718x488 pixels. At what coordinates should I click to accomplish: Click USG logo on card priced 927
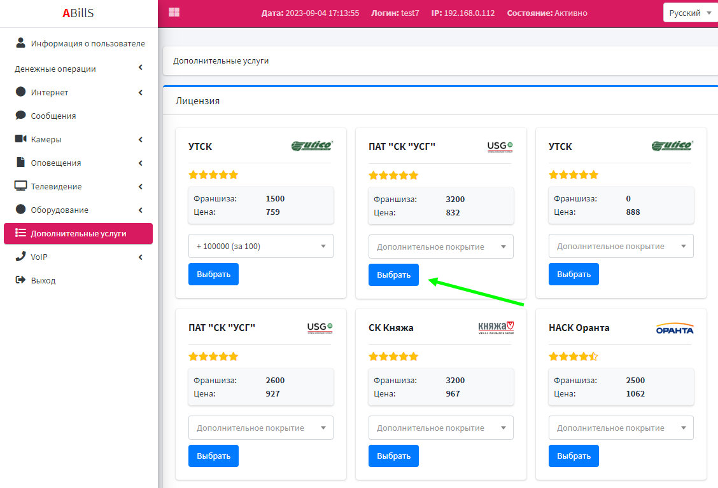[320, 328]
